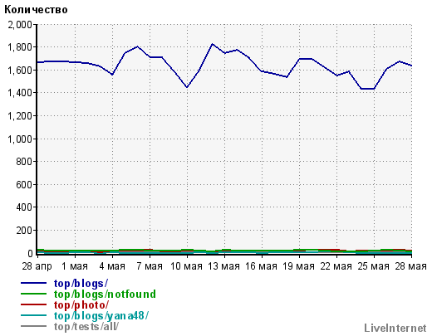Click the 2,000 y-axis label

coord(20,25)
